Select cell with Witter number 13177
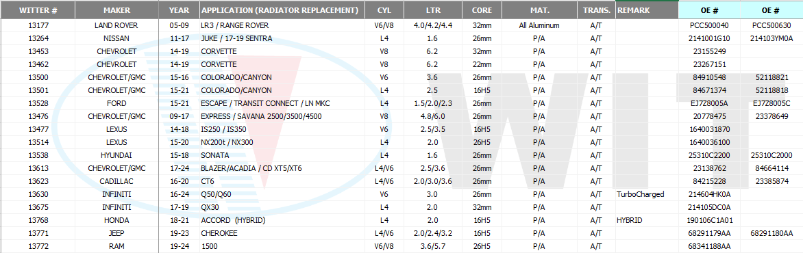This screenshot has width=803, height=253. [x=38, y=25]
